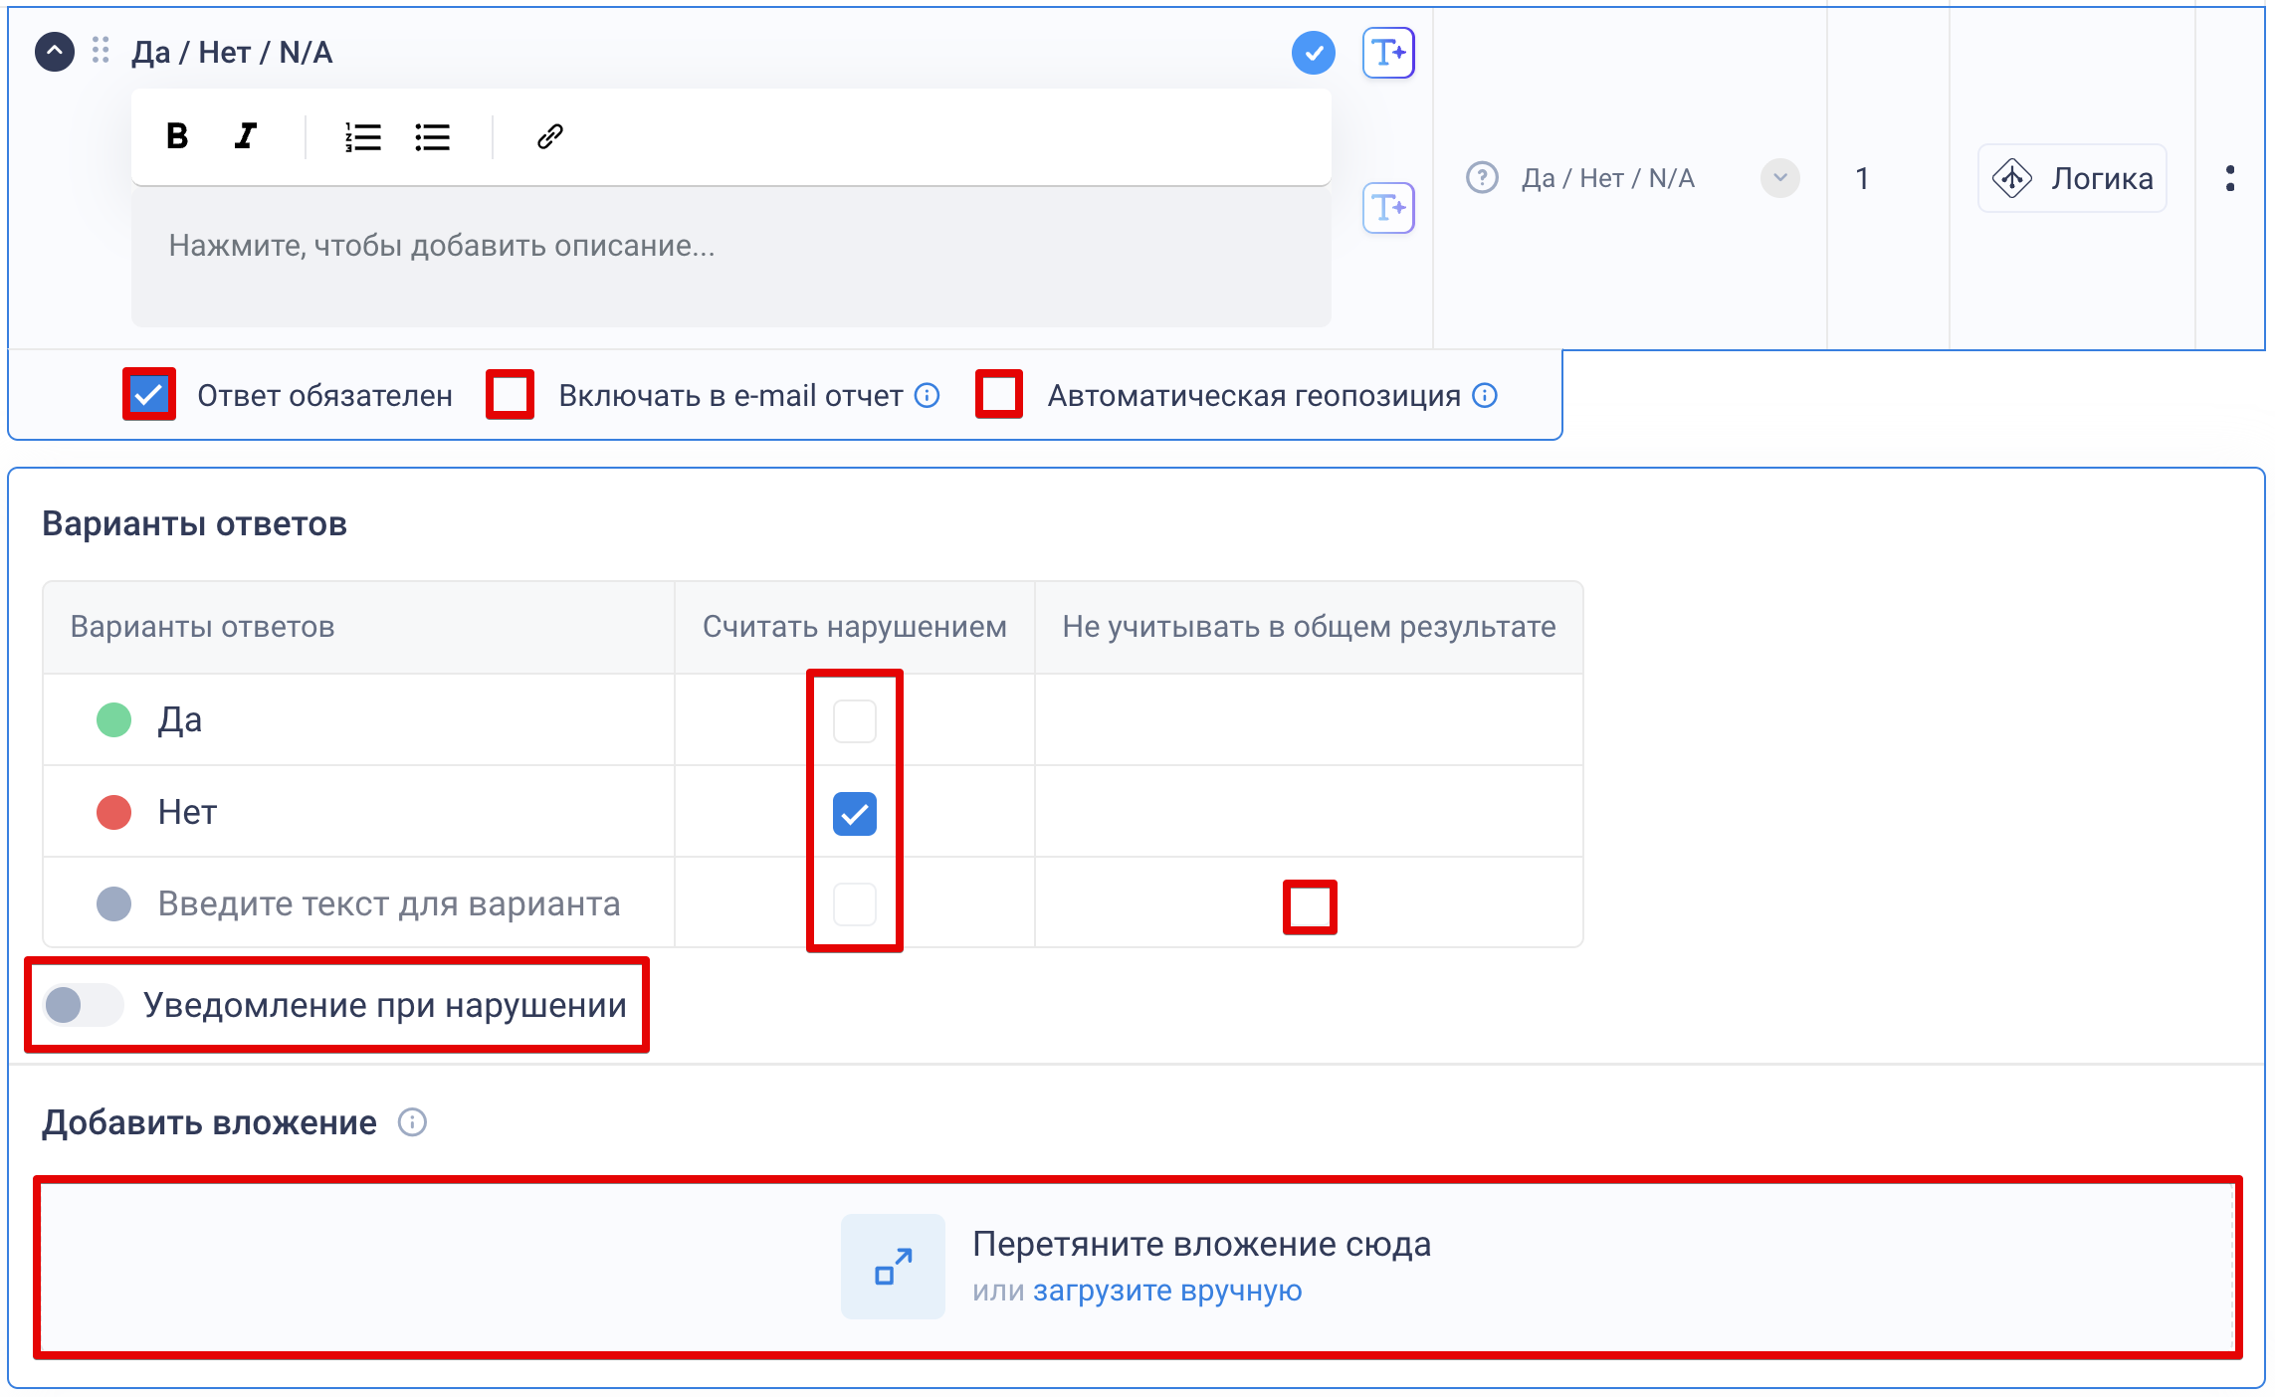Open the Логика settings button
This screenshot has width=2275, height=1397.
click(2071, 178)
